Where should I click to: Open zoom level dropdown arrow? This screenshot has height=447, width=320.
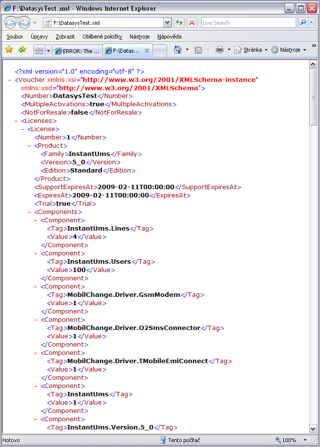[x=305, y=440]
